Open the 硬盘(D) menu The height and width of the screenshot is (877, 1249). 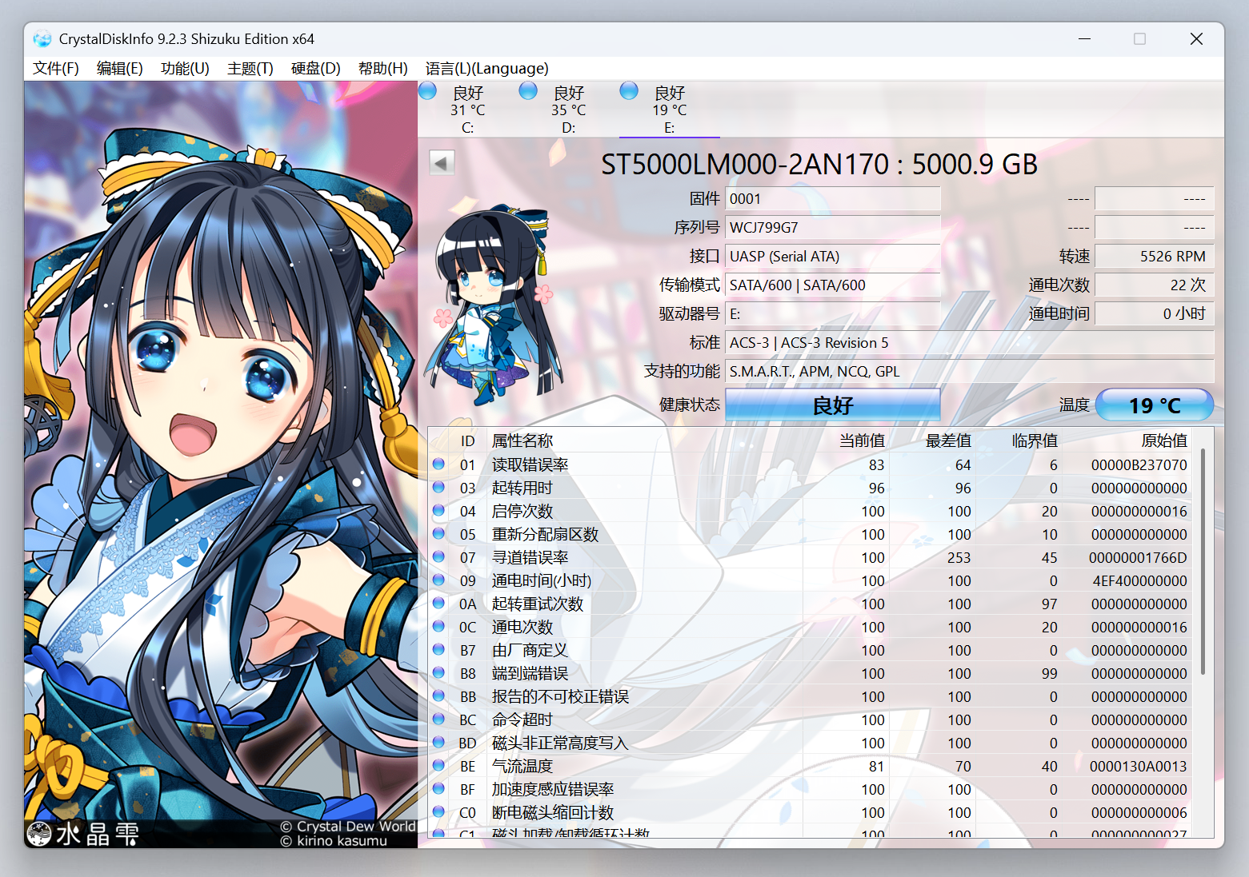[316, 68]
